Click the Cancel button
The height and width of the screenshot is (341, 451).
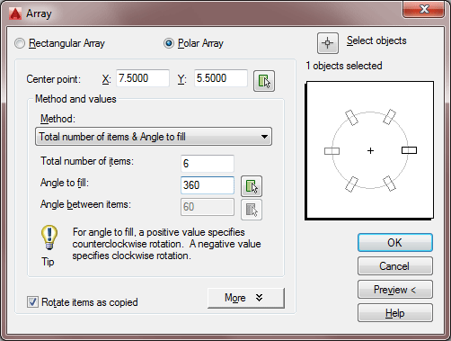click(x=395, y=266)
